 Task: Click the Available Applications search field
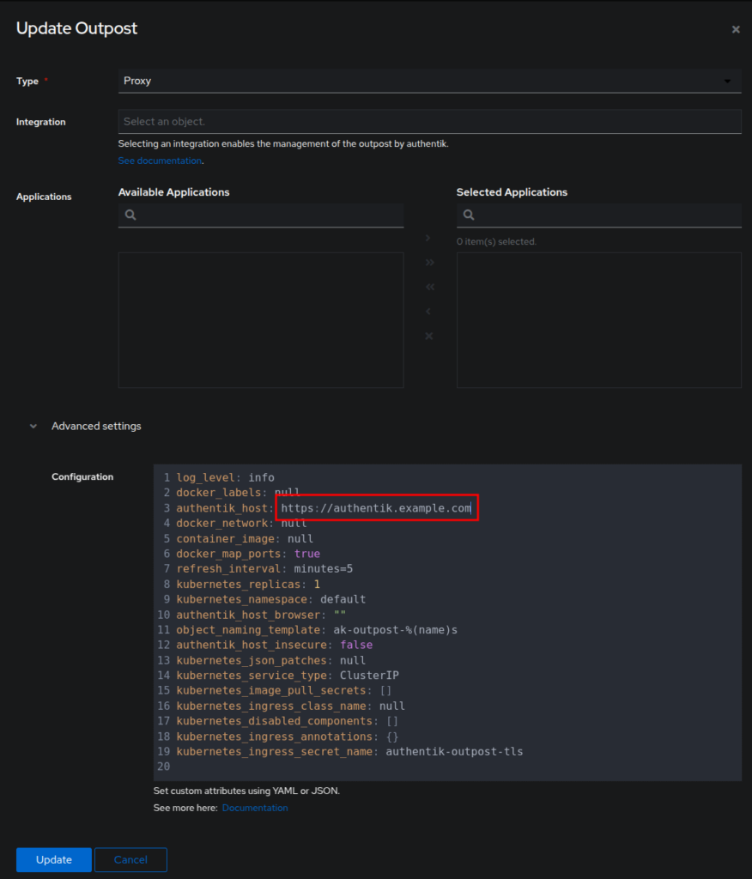click(x=261, y=215)
